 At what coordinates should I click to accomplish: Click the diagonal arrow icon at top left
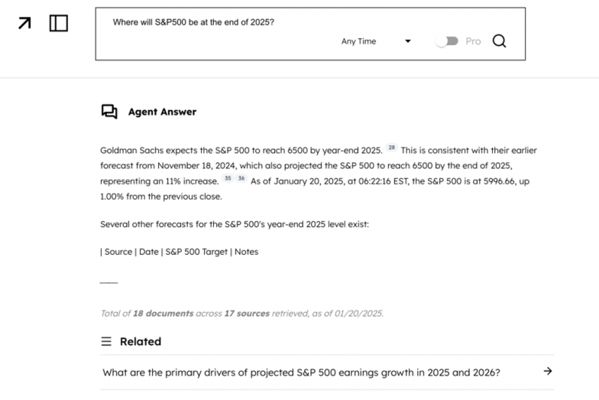[25, 23]
